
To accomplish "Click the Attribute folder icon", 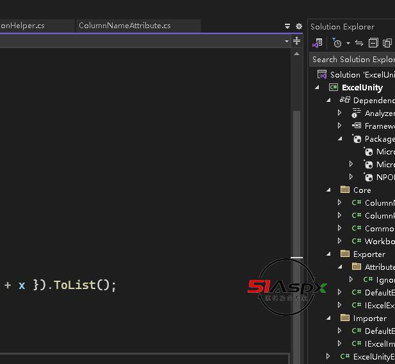I will 357,267.
